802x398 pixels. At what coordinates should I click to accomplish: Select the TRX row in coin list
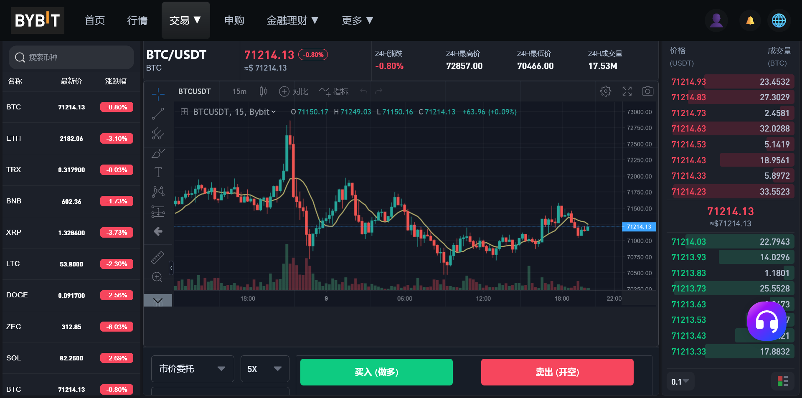pos(71,170)
